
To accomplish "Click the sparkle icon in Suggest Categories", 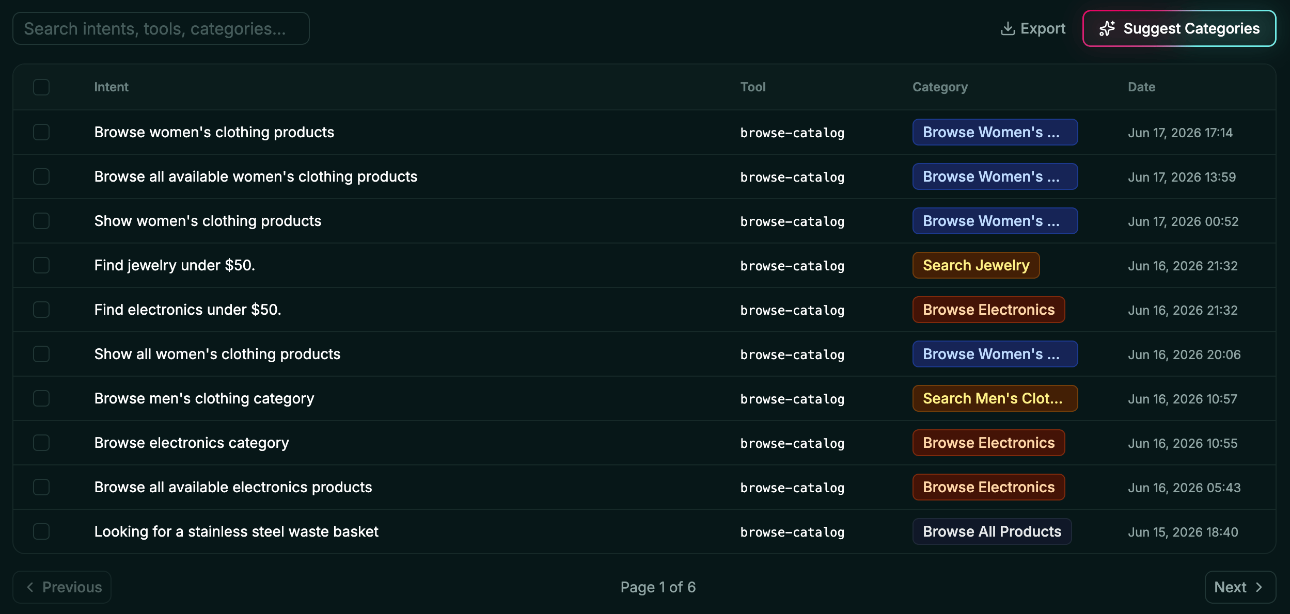I will coord(1107,28).
